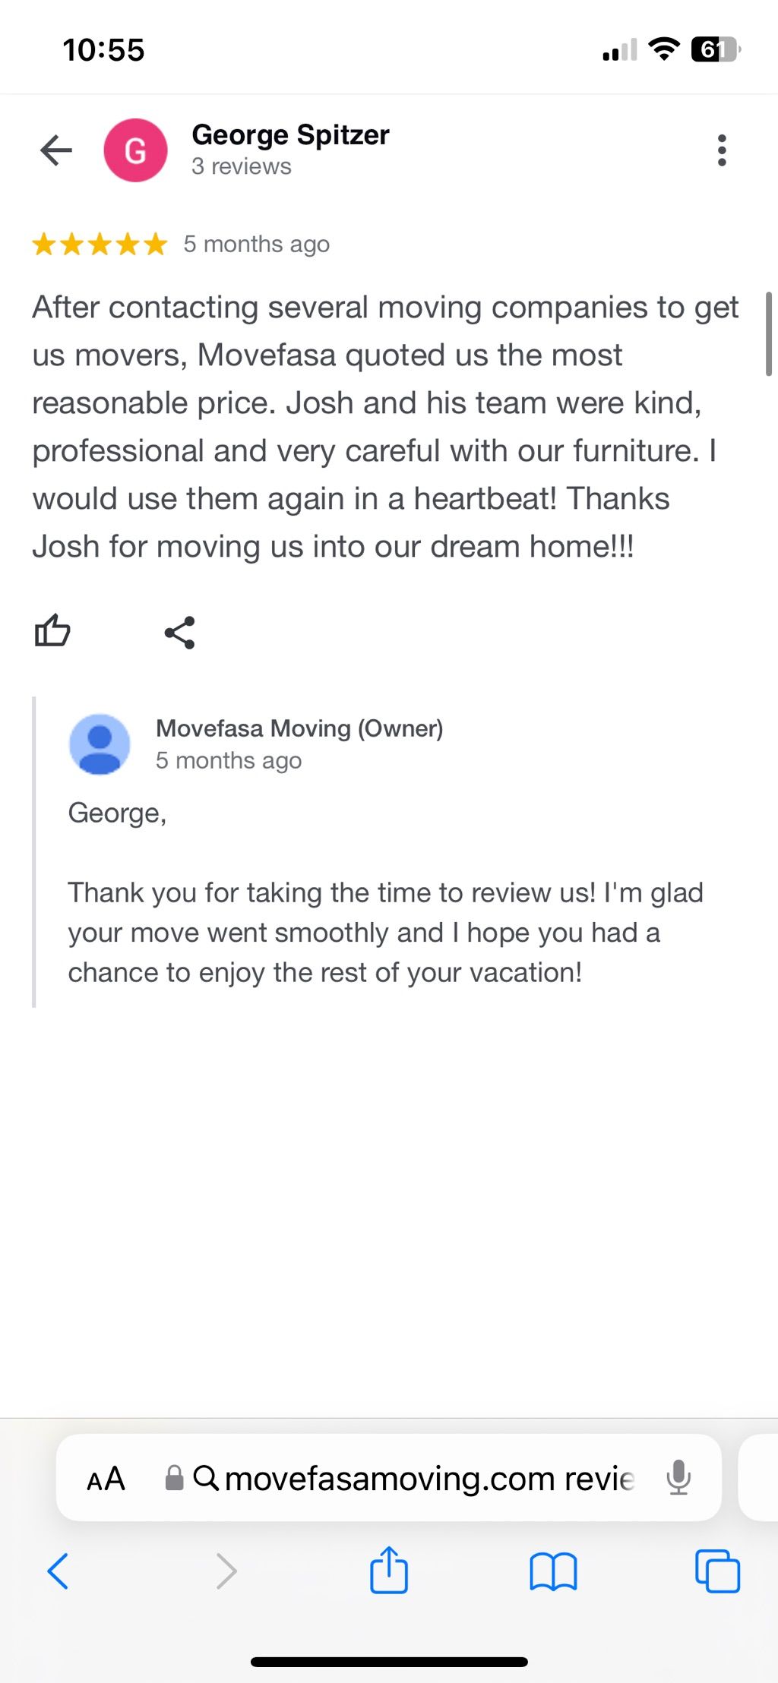Screen dimensions: 778x1683
Task: Like the review with thumbs-up icon
Action: [52, 631]
